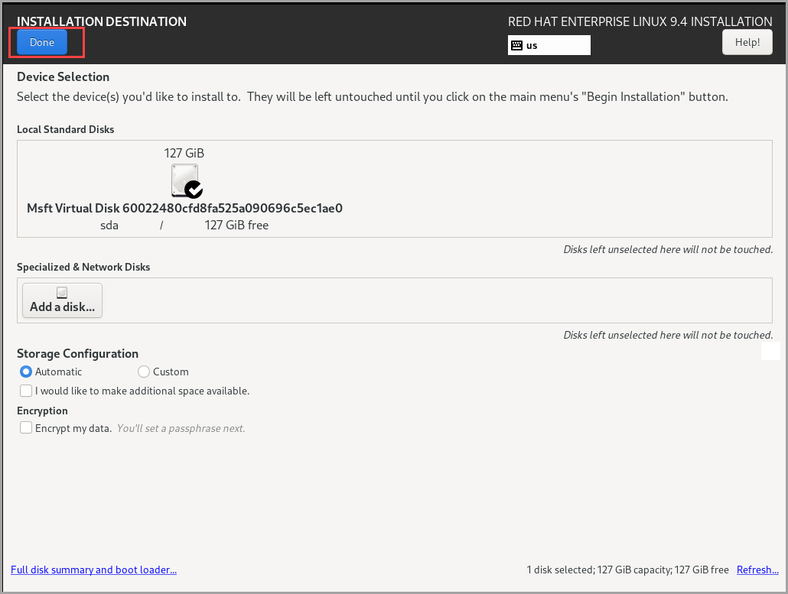Click the keyboard layout icon

(x=516, y=45)
